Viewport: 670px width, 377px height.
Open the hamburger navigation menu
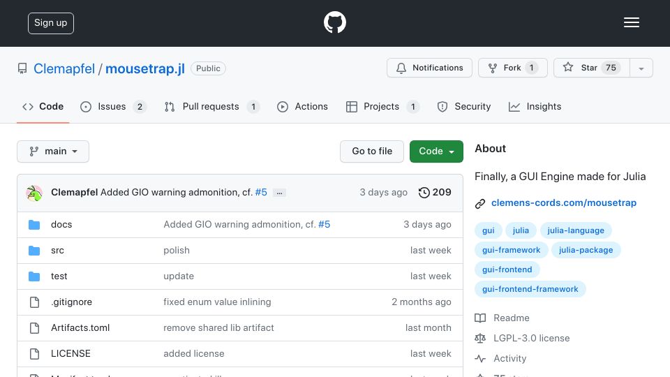[631, 22]
